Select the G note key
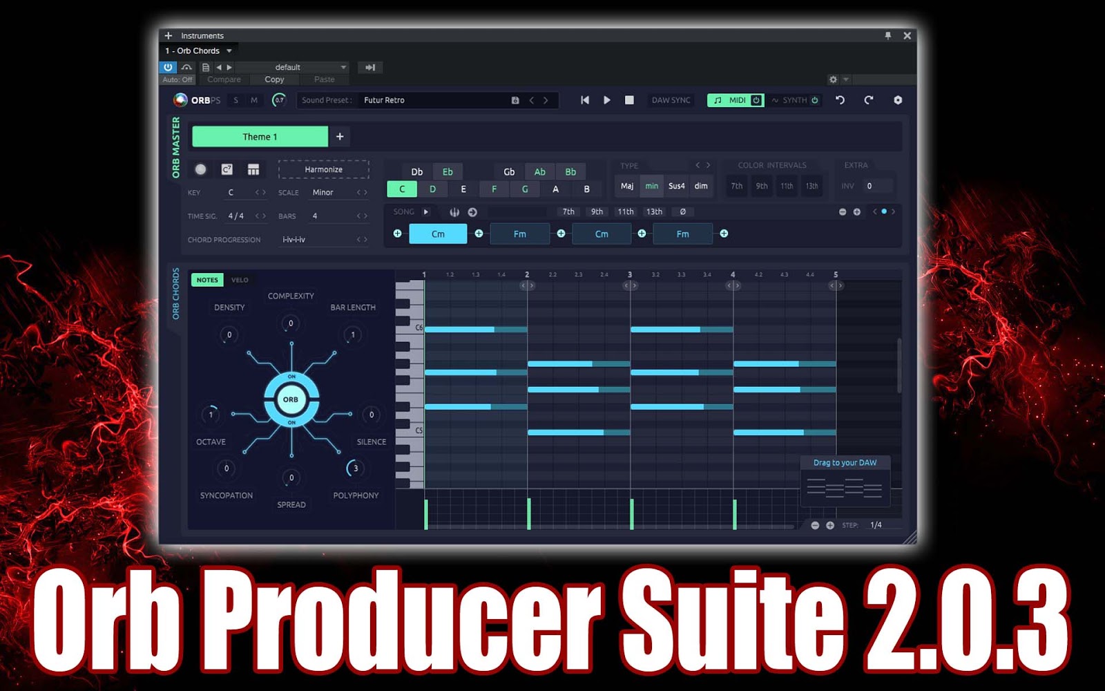 click(x=525, y=189)
